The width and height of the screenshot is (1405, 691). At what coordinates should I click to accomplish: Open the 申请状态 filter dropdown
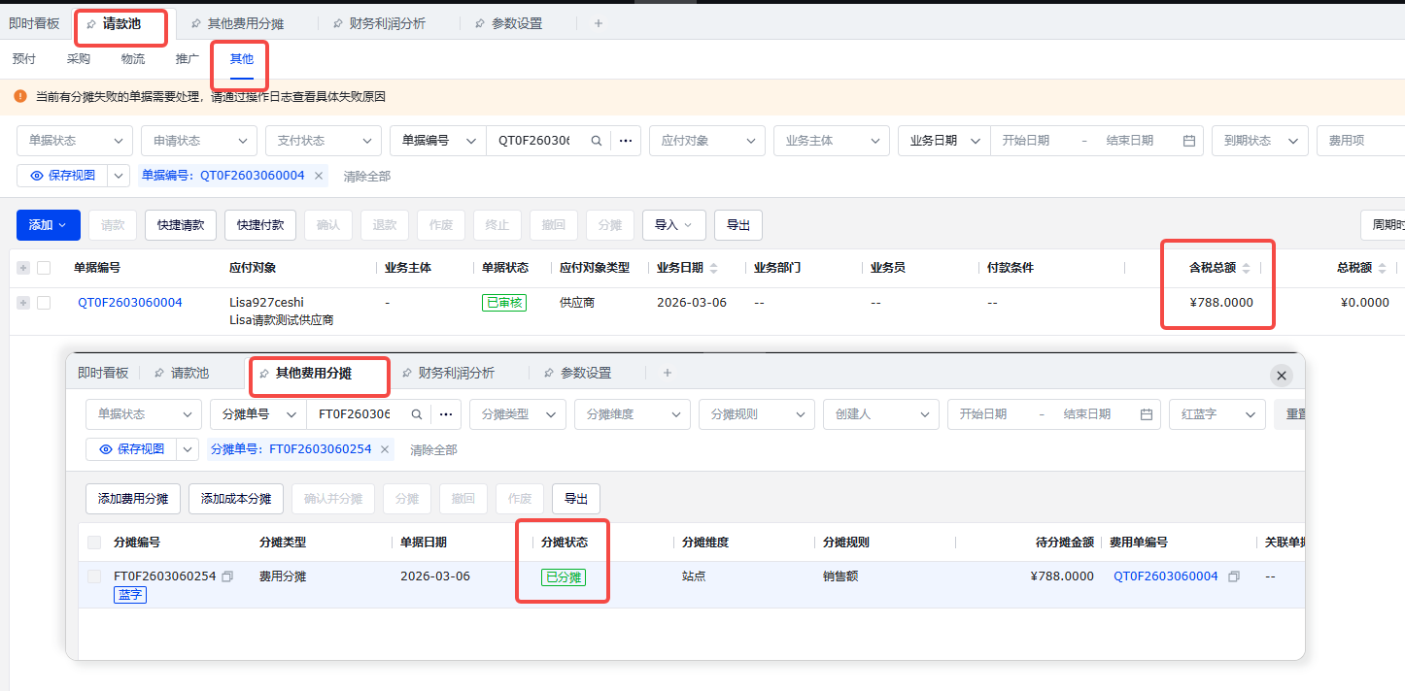click(x=199, y=141)
